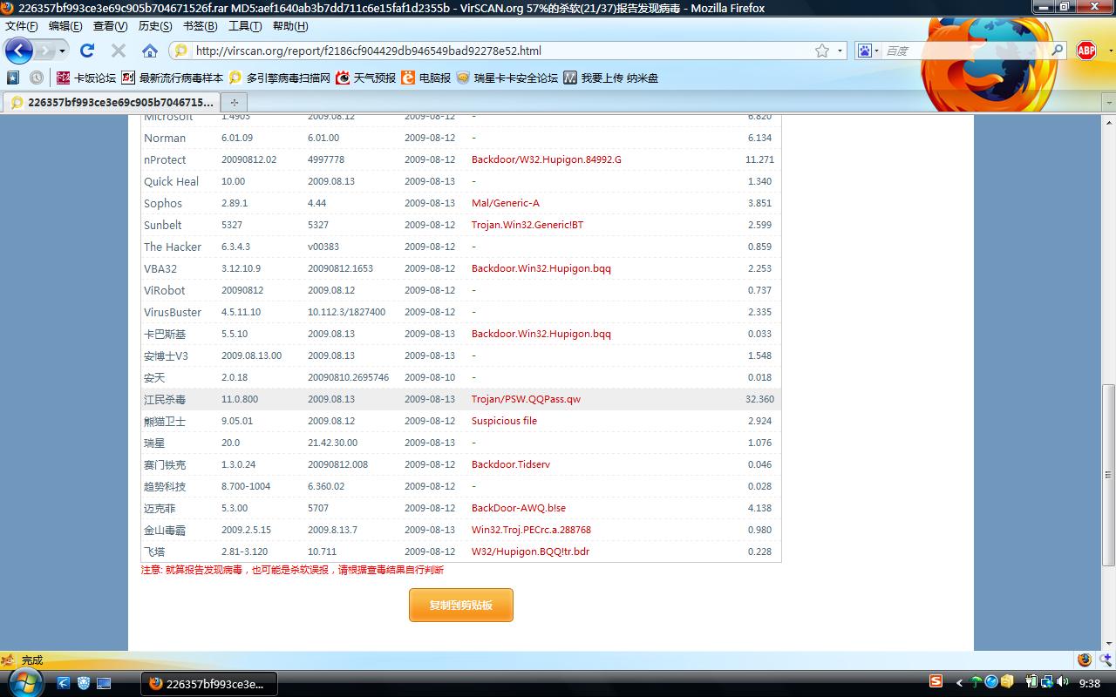
Task: Click the URL address bar field
Action: point(497,51)
